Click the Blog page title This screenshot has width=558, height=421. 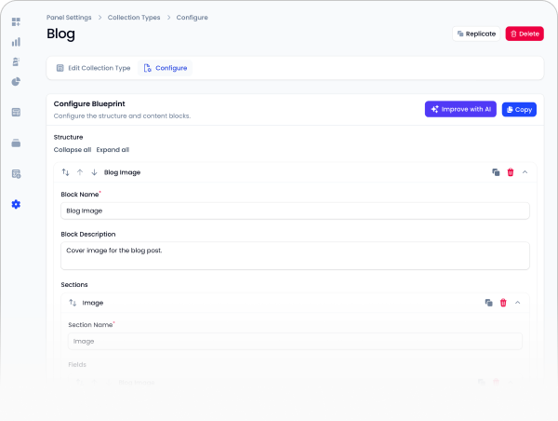(x=60, y=34)
